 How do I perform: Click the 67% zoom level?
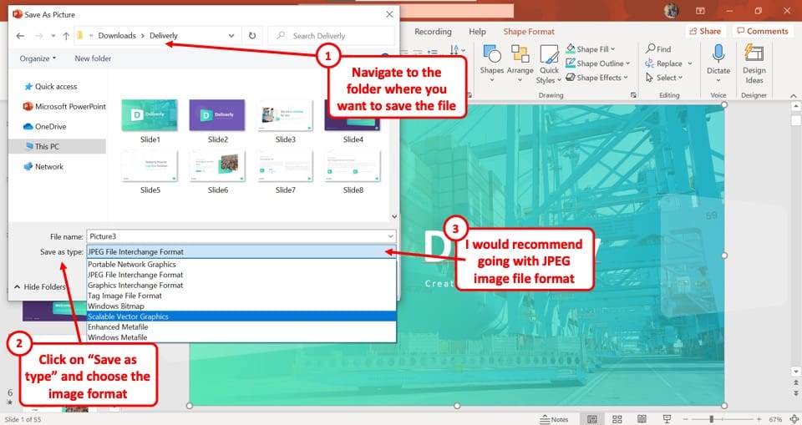(x=775, y=419)
